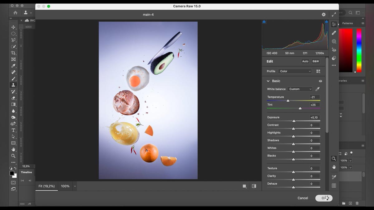
Task: Toggle highlight clipping warning in histogram
Action: (x=326, y=21)
